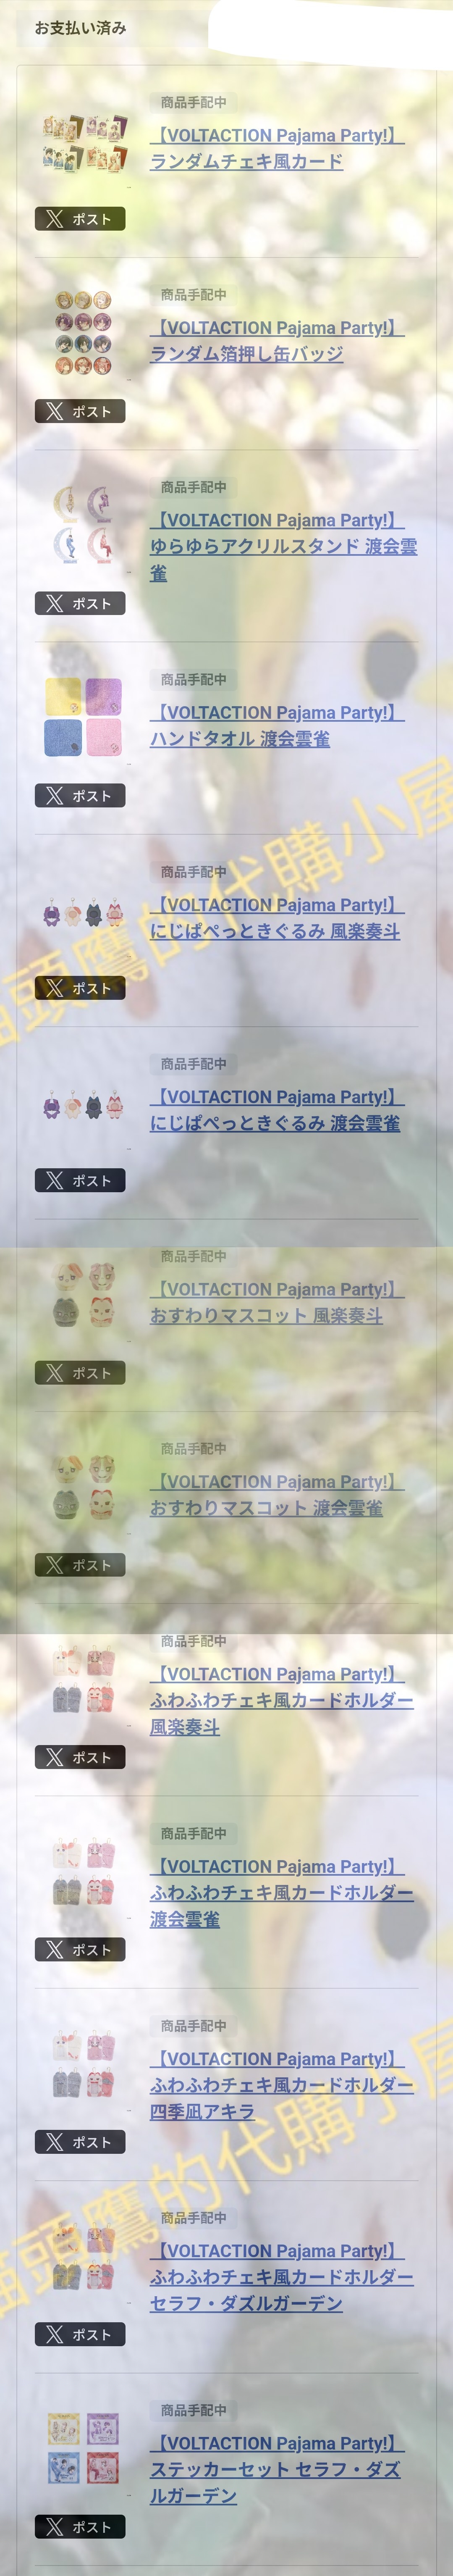Screen dimensions: 453x2576
Task: Open おすわりマスコット 風楽奏斗 link
Action: (277, 1302)
